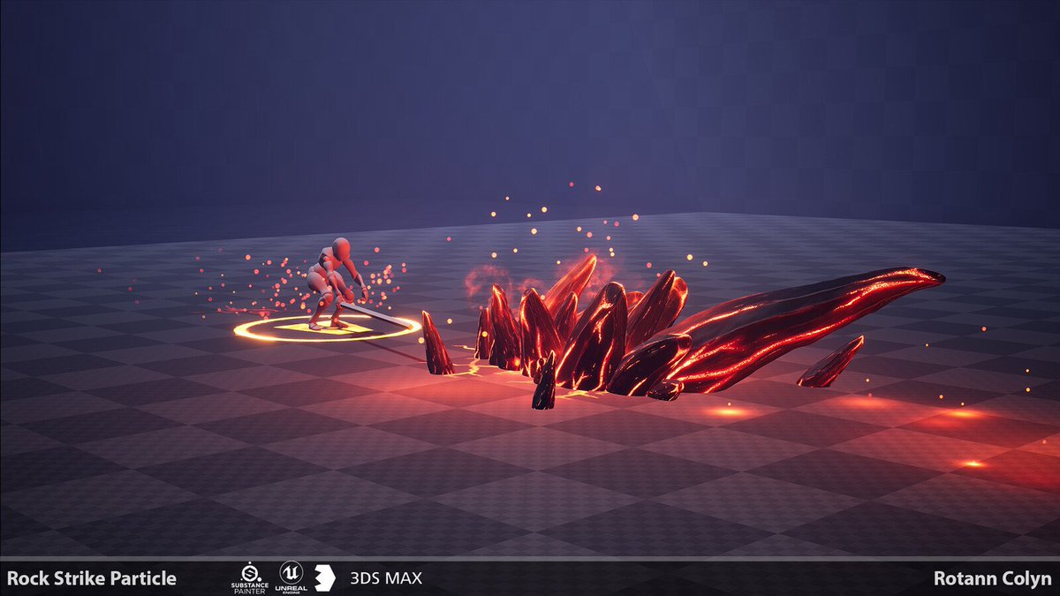Click the 3ds Max logo icon
Screen dimensions: 1060x596
[x=326, y=578]
